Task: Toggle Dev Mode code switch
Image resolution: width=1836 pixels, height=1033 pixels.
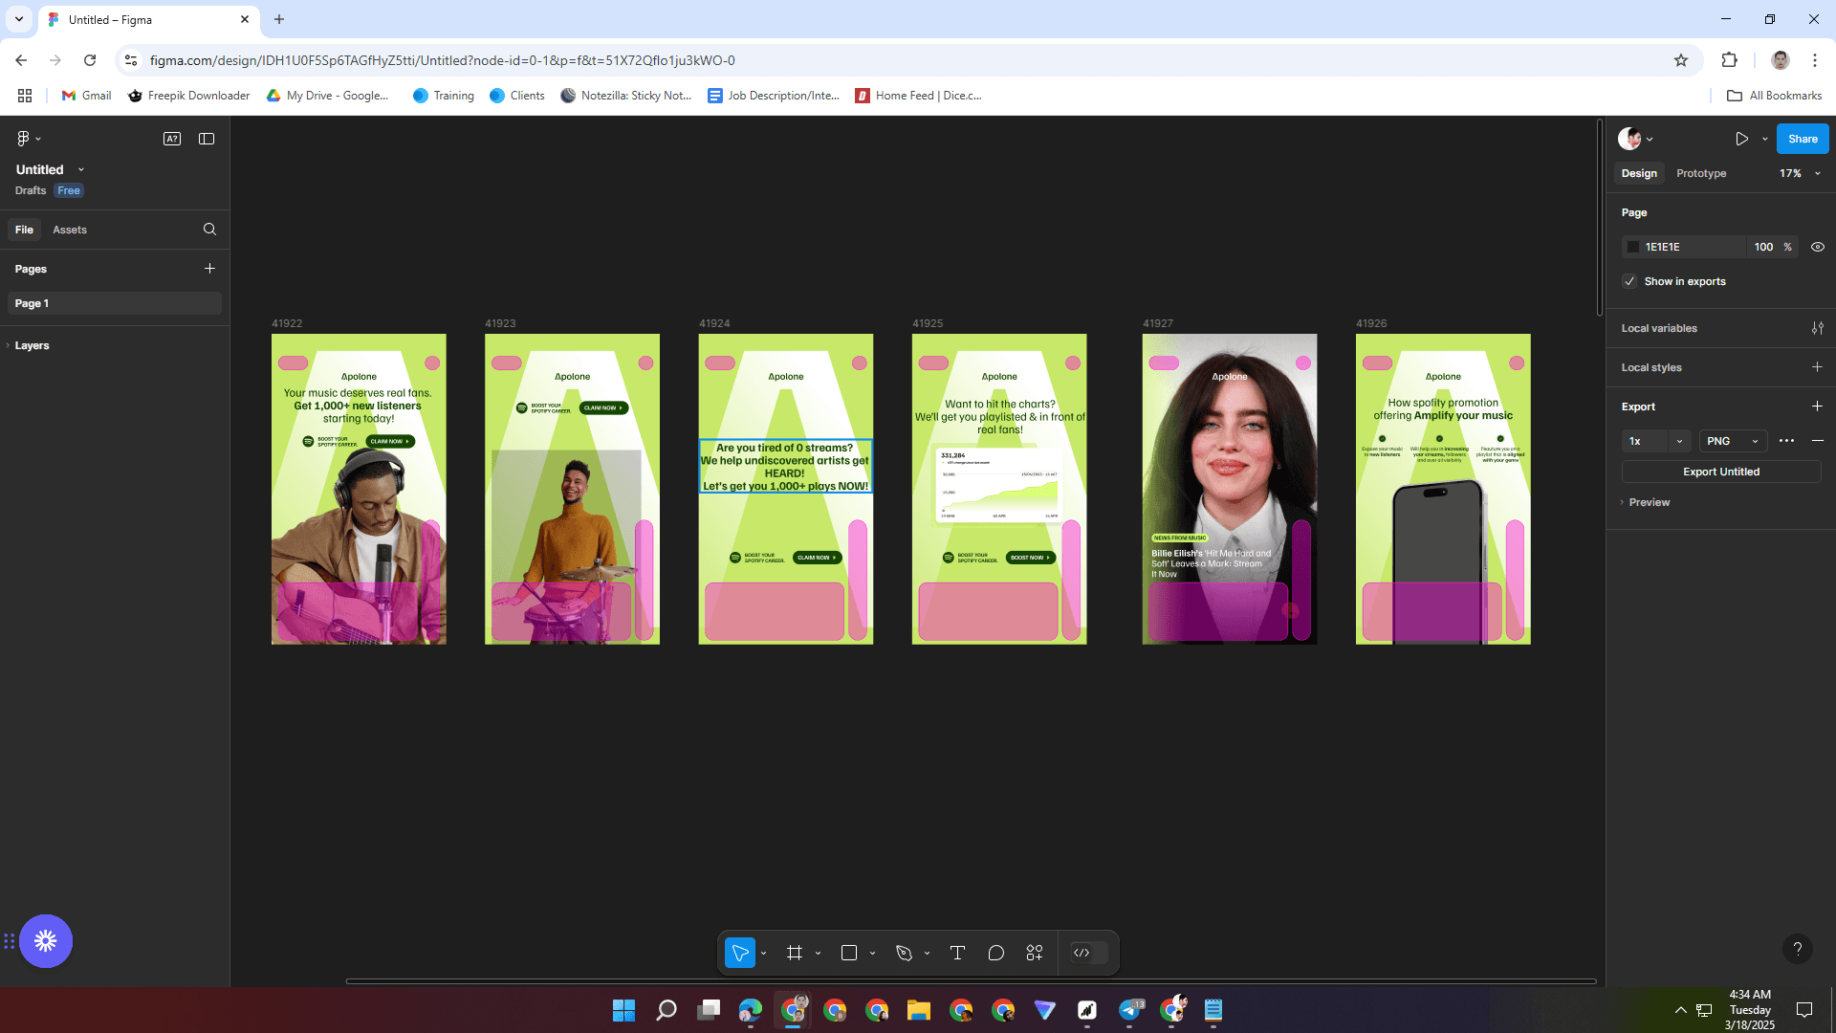Action: [1089, 953]
